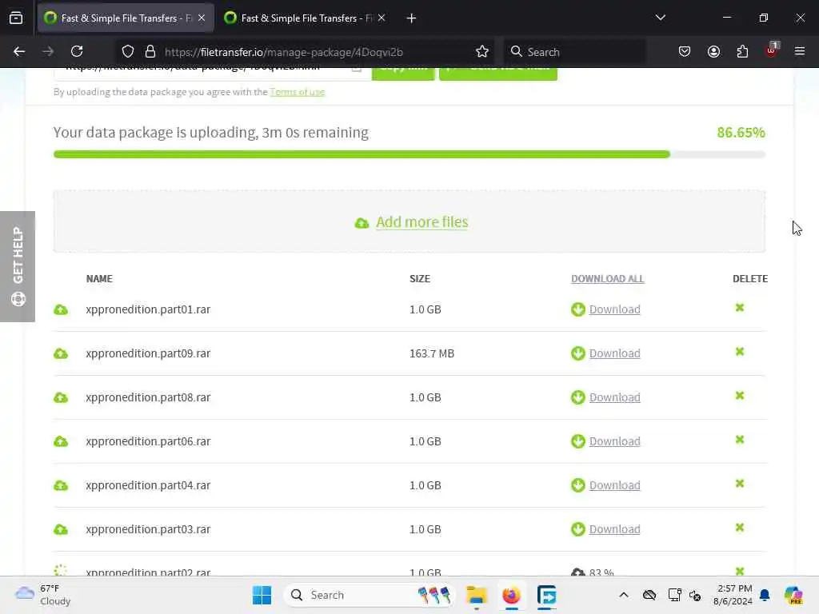Image resolution: width=819 pixels, height=614 pixels.
Task: Download xppronedition.part08.rar
Action: pyautogui.click(x=614, y=397)
